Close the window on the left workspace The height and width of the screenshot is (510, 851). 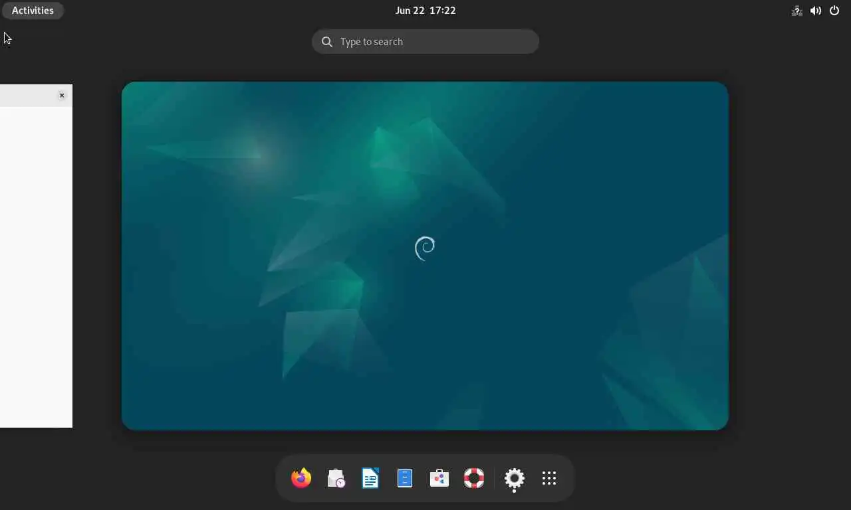point(62,96)
